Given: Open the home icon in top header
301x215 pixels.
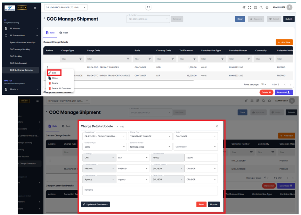Looking at the screenshot, I should (267, 7).
